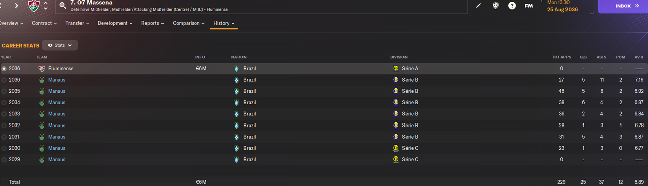Open the Inbox button
Viewport: 648px width, 186px height.
point(623,6)
